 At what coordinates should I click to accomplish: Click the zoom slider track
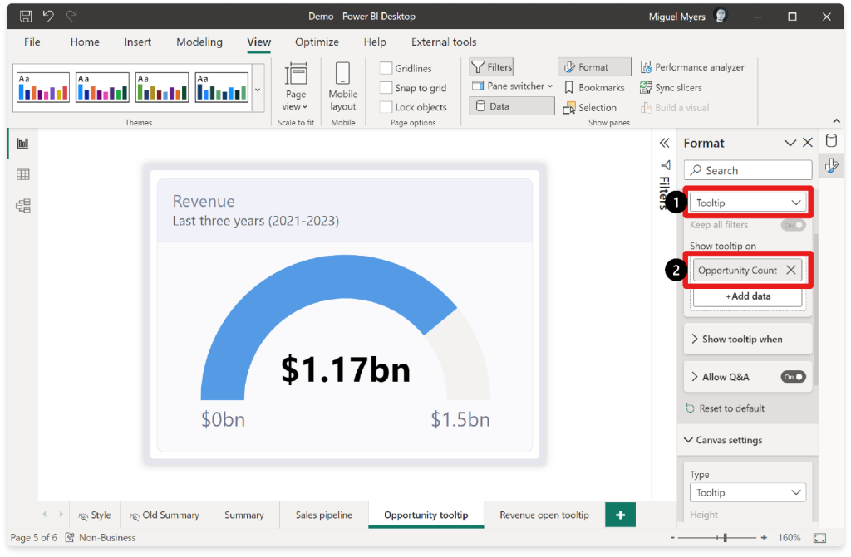[717, 537]
